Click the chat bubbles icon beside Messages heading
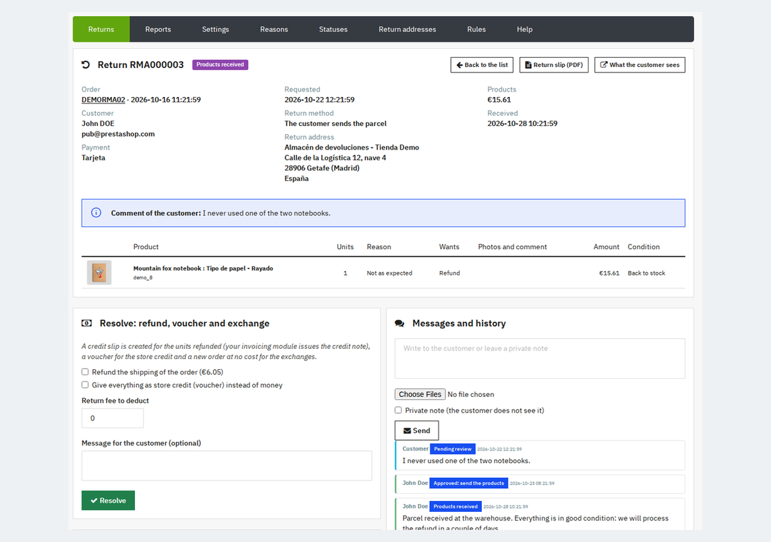 tap(400, 324)
